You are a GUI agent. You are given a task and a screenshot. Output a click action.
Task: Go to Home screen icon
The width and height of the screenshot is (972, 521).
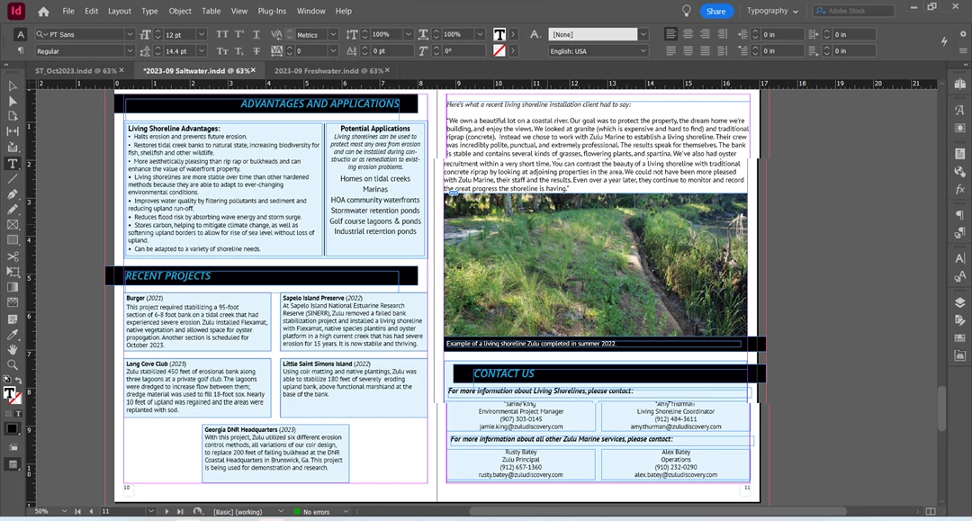coord(43,11)
